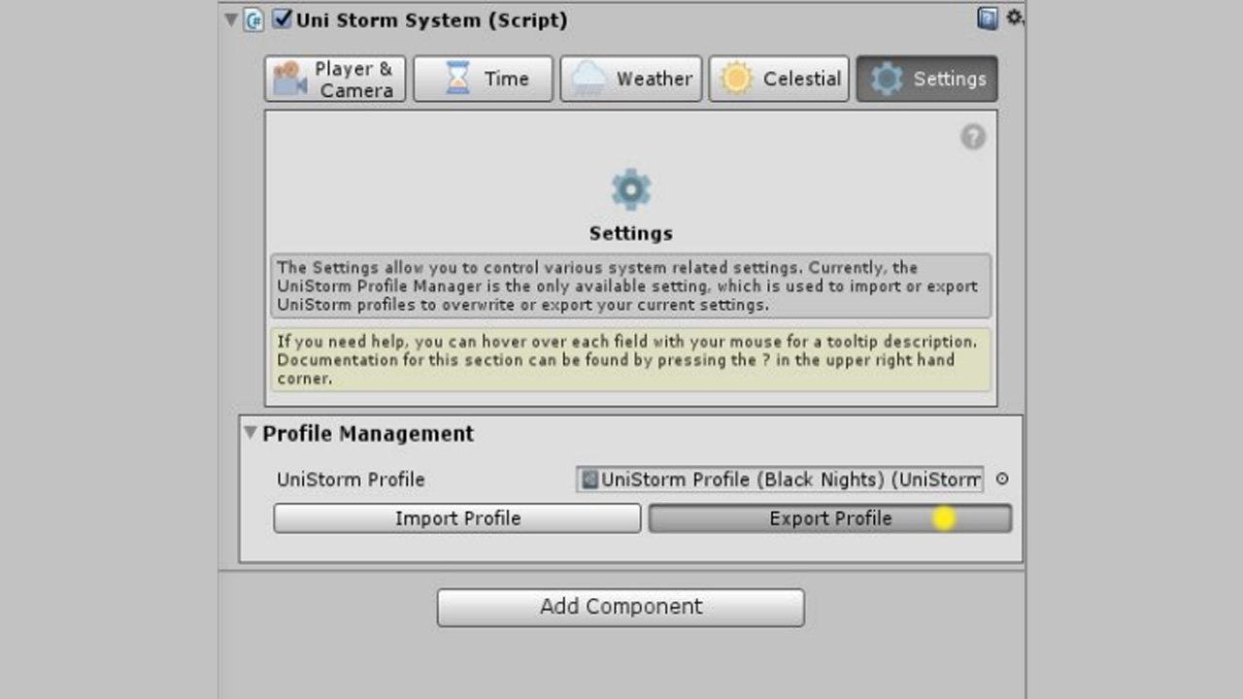Collapse the Profile Management section
Screen dimensions: 1243x699
(x=251, y=433)
